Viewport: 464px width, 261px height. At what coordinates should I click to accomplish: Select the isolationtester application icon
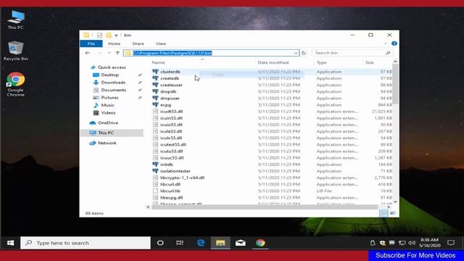click(x=155, y=171)
